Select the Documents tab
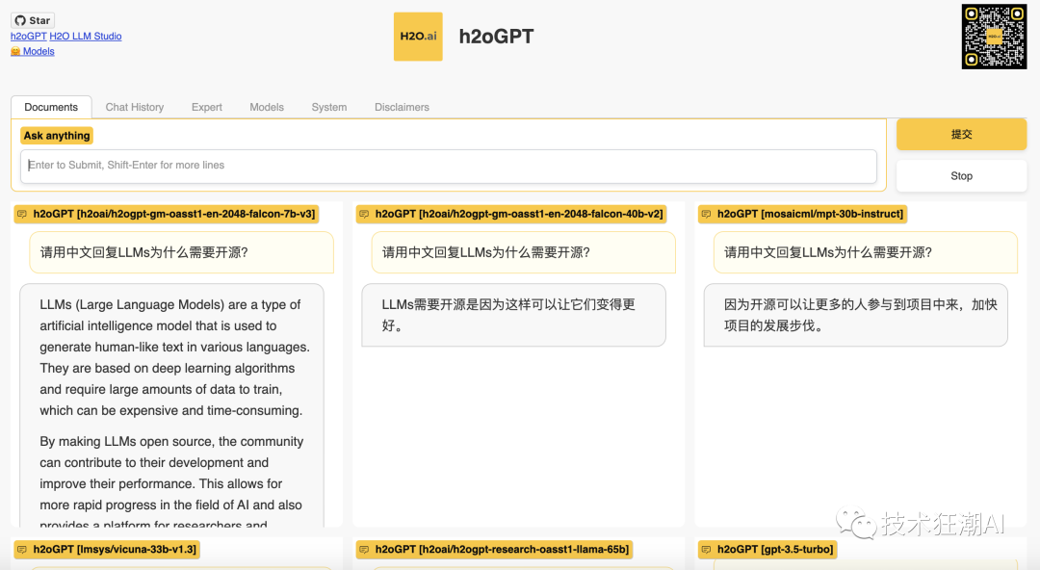This screenshot has height=570, width=1040. pos(51,107)
